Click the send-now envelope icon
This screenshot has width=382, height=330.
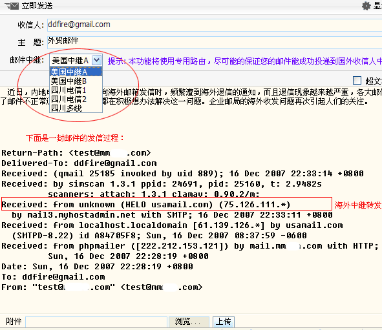coord(12,6)
